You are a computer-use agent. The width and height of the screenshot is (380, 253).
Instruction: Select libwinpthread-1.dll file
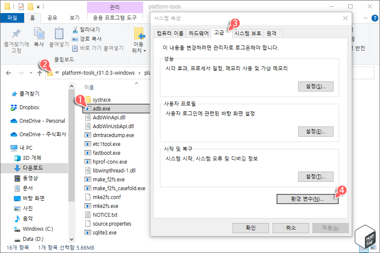[110, 170]
